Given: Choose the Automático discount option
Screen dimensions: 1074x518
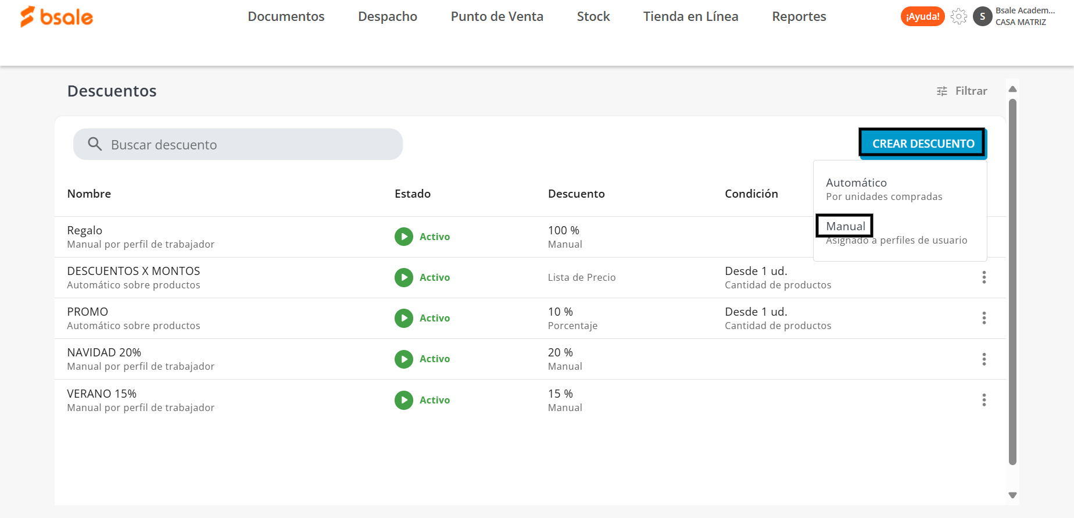Looking at the screenshot, I should click(x=900, y=189).
